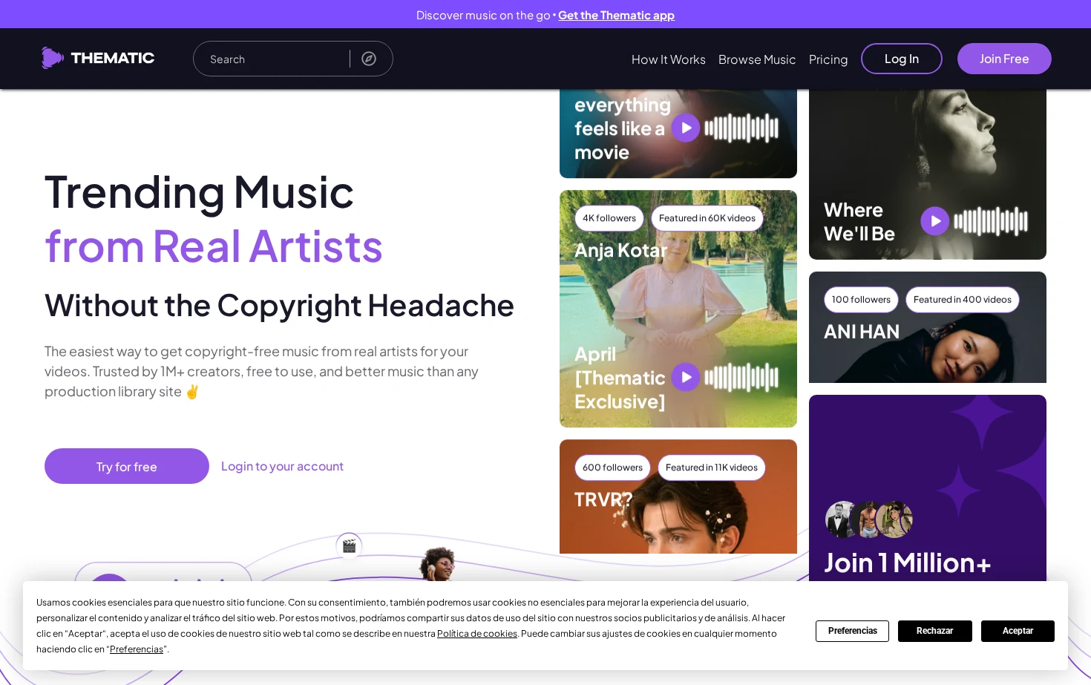Click "Join 1 Million+" heading
This screenshot has height=685, width=1091.
point(908,563)
